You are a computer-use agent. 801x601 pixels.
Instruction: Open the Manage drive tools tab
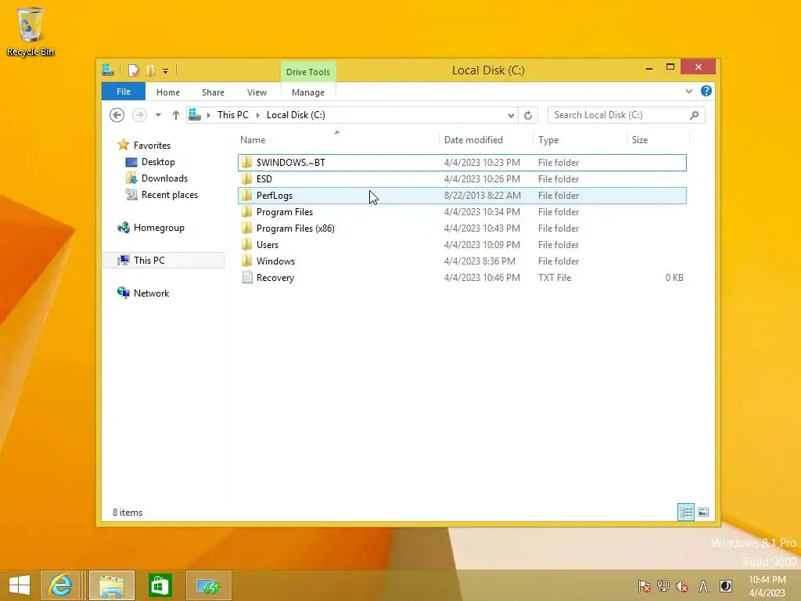click(308, 92)
